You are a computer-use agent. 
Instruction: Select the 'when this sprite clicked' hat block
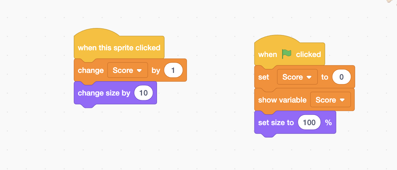(x=119, y=48)
